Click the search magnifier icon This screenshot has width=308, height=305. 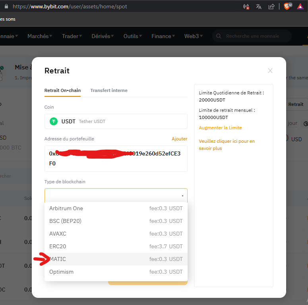click(219, 36)
